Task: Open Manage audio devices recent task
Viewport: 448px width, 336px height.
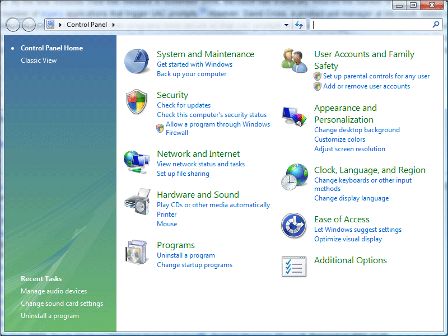Action: (54, 291)
